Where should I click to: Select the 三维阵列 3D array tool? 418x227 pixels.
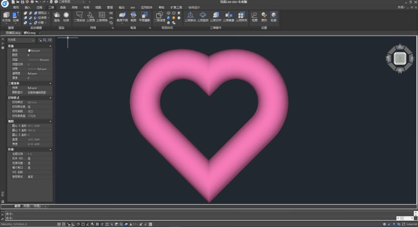click(x=242, y=17)
